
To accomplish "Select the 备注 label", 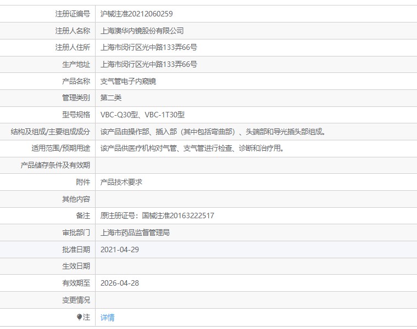I will pos(83,215).
